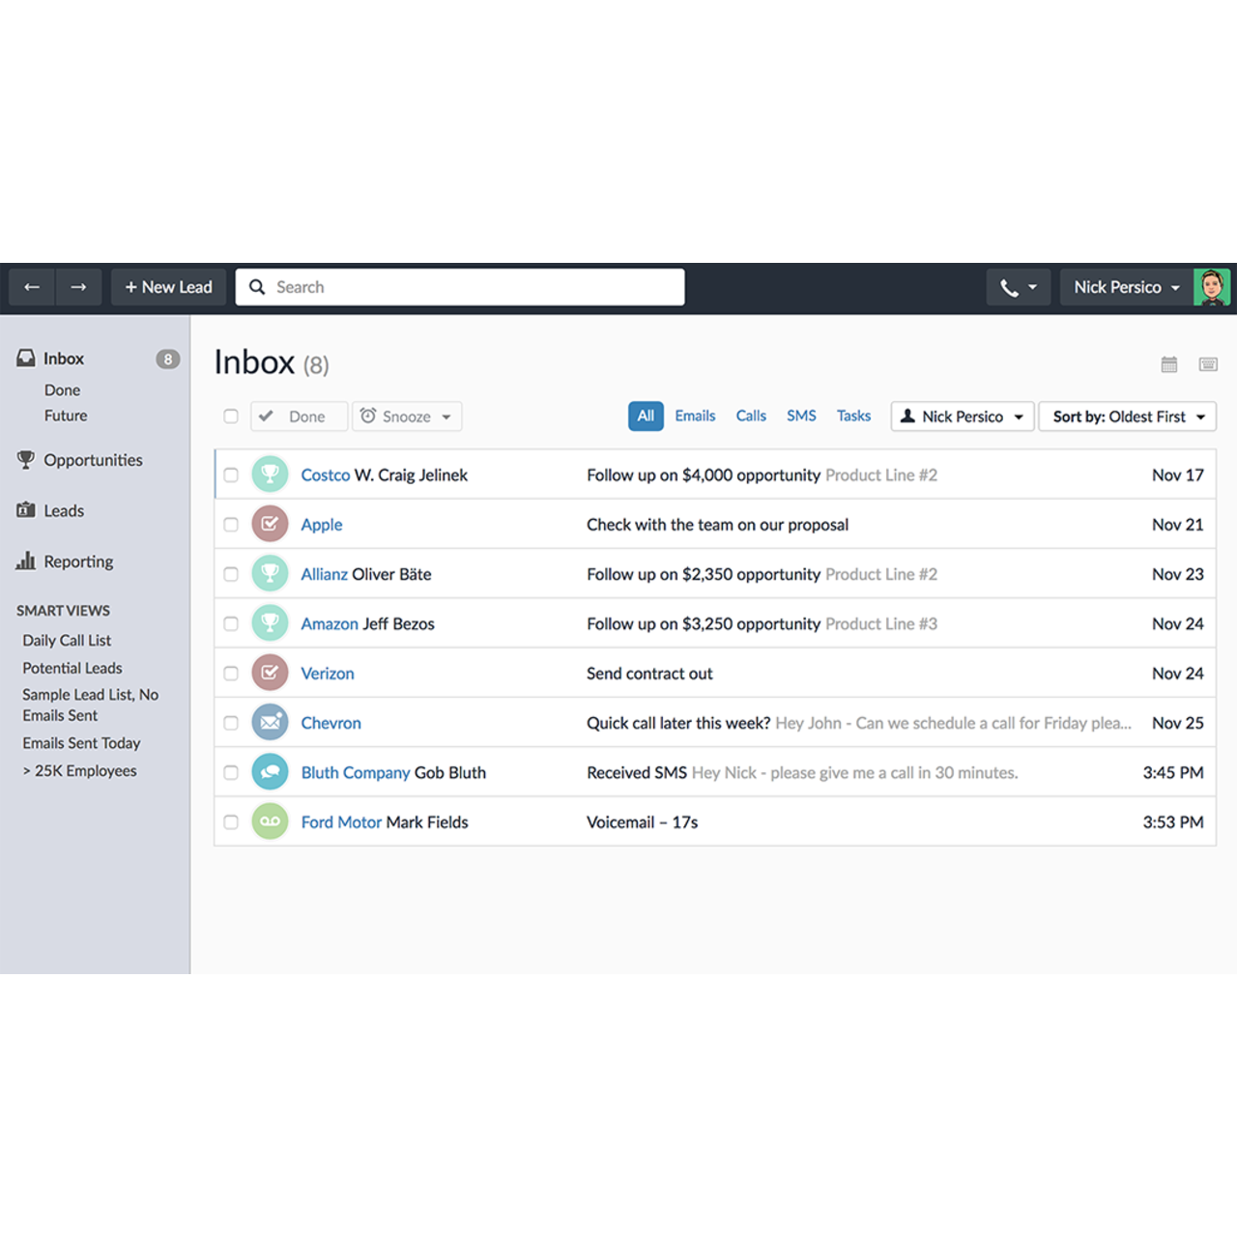Check the checkbox on the Apple row

pyautogui.click(x=231, y=524)
